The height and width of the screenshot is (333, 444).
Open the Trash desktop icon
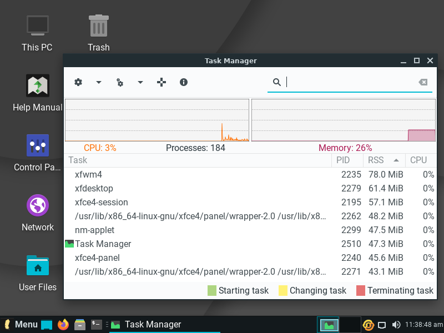click(99, 33)
